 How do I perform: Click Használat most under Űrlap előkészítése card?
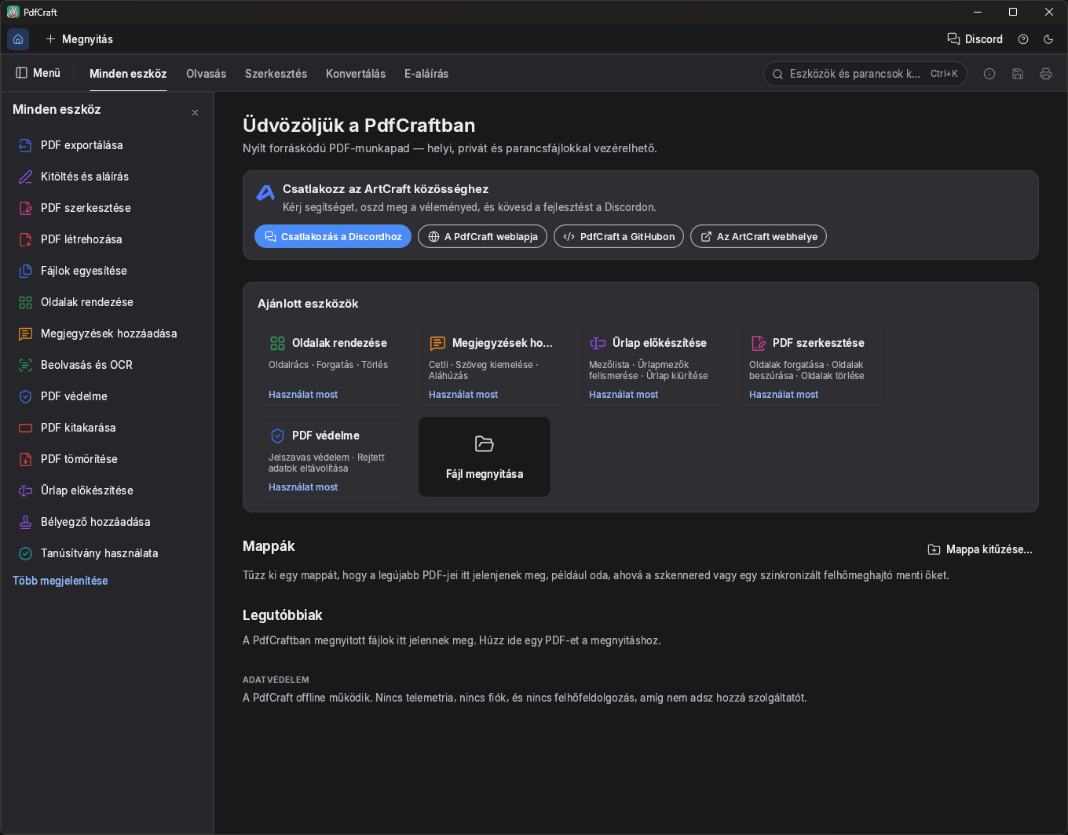[x=624, y=395]
